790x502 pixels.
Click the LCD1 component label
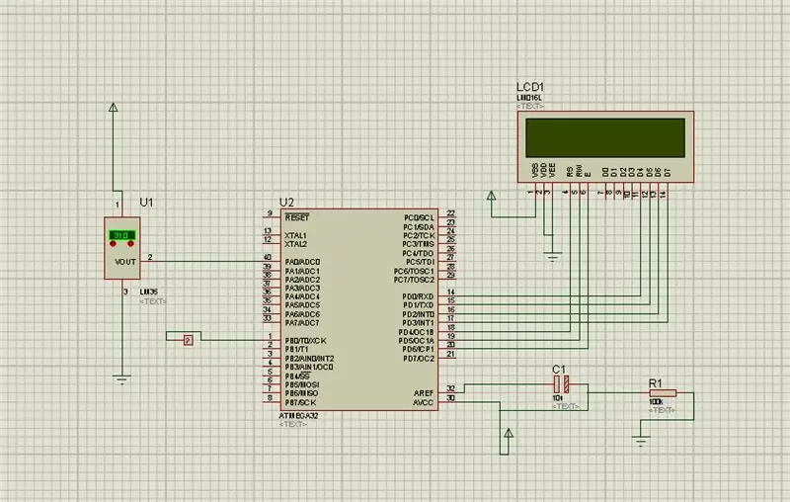tap(530, 87)
